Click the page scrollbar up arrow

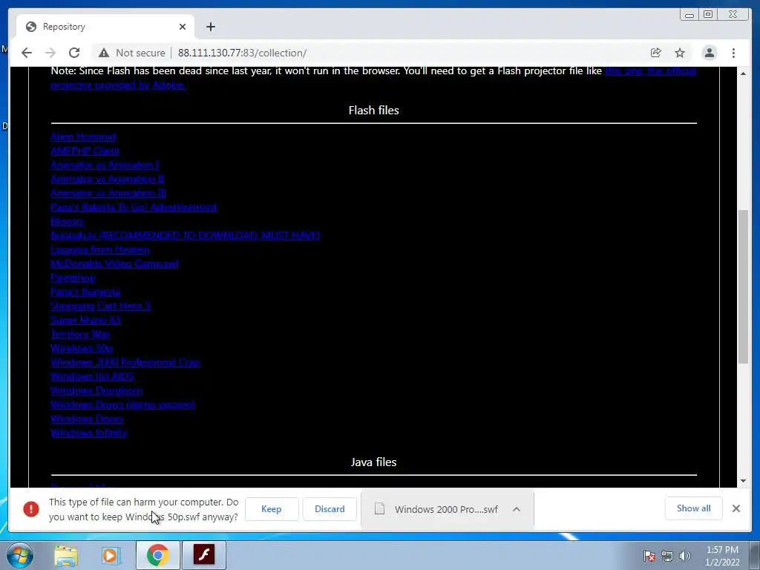tap(743, 73)
